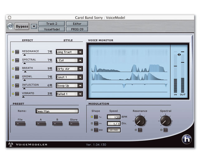The width and height of the screenshot is (201, 164).
Task: Click the Breath amount slider
Action: click(x=37, y=71)
